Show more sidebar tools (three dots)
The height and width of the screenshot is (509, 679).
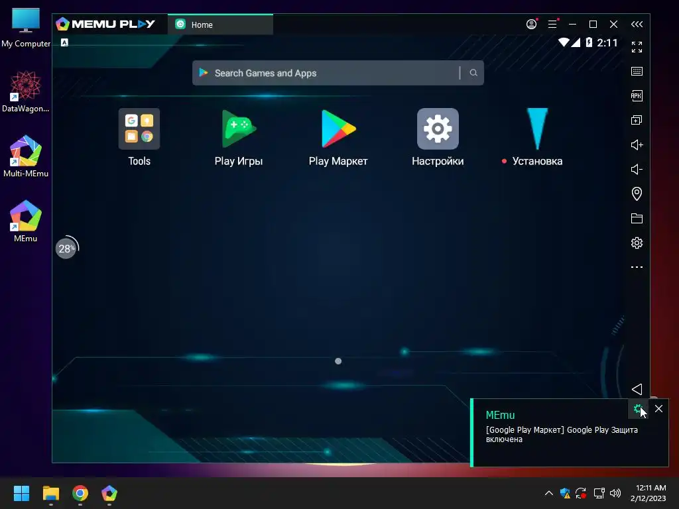[x=637, y=267]
